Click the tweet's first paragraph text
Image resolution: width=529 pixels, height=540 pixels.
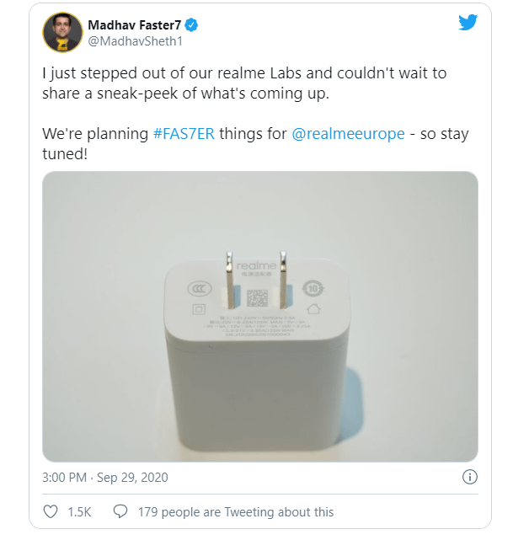[244, 83]
